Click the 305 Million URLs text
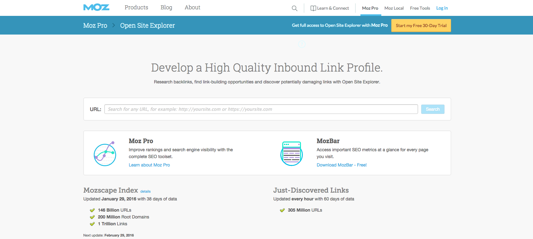Screen dimensions: 533x239 tap(305, 210)
